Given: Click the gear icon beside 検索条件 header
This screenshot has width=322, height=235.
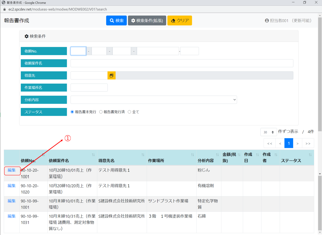Looking at the screenshot, I should 26,36.
